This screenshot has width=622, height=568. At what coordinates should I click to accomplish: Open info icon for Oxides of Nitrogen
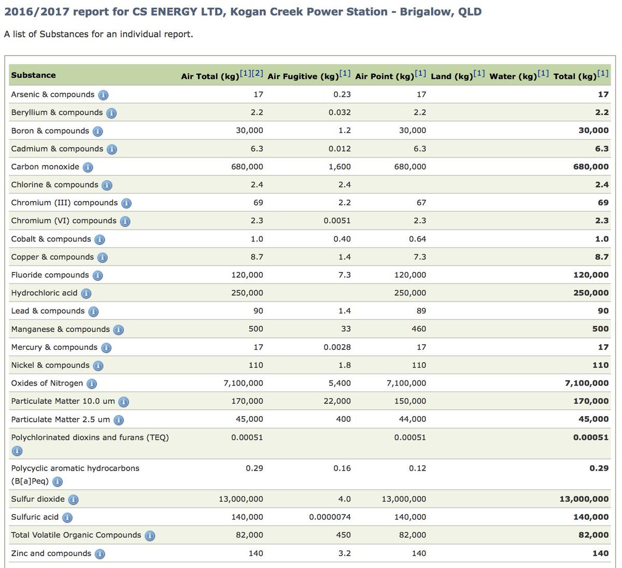point(92,384)
